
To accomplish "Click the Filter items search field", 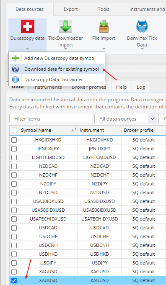I will pos(51,119).
